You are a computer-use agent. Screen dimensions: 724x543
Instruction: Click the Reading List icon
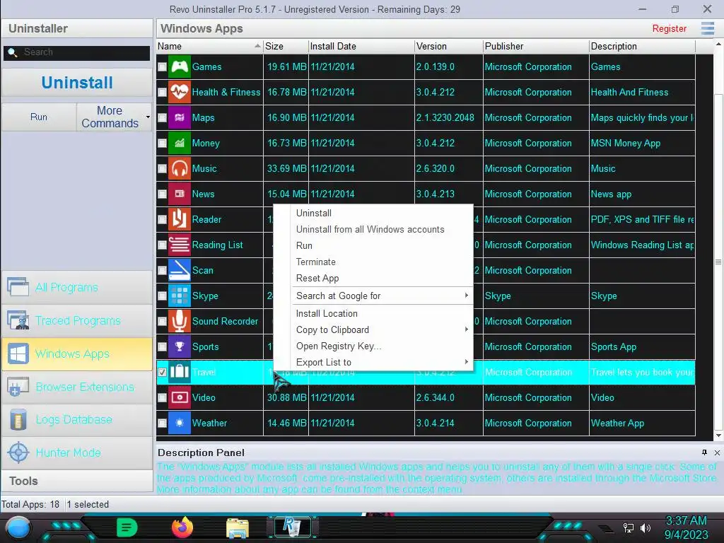click(x=179, y=245)
